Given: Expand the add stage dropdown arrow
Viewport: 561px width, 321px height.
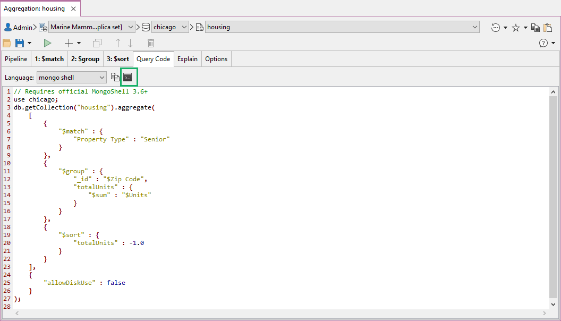Looking at the screenshot, I should pos(79,43).
